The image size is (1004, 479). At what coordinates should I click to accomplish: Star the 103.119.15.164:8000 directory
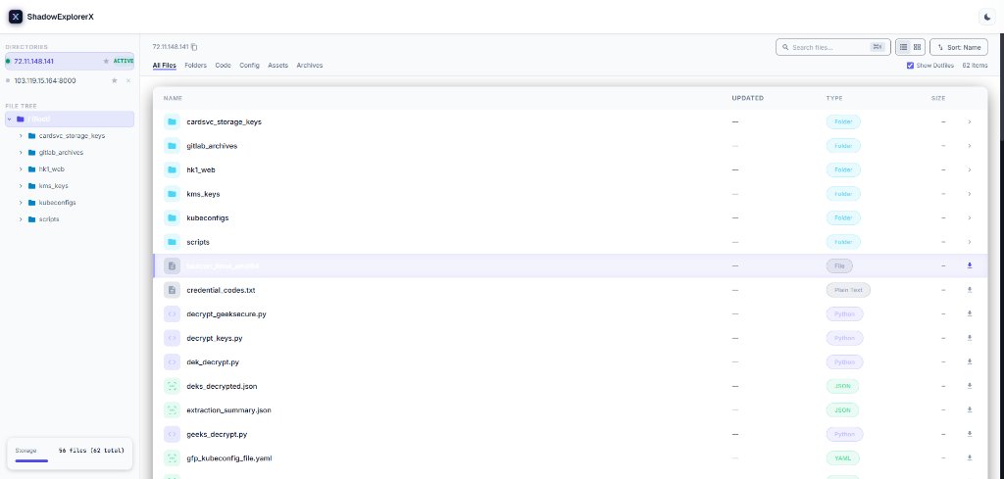[x=114, y=80]
